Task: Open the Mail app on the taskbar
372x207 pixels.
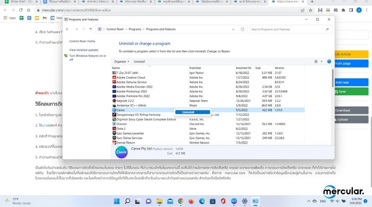Action: coord(170,201)
